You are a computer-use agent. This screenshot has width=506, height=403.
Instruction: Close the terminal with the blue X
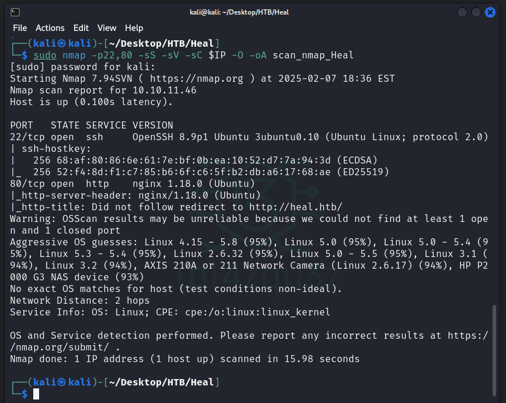[x=491, y=12]
